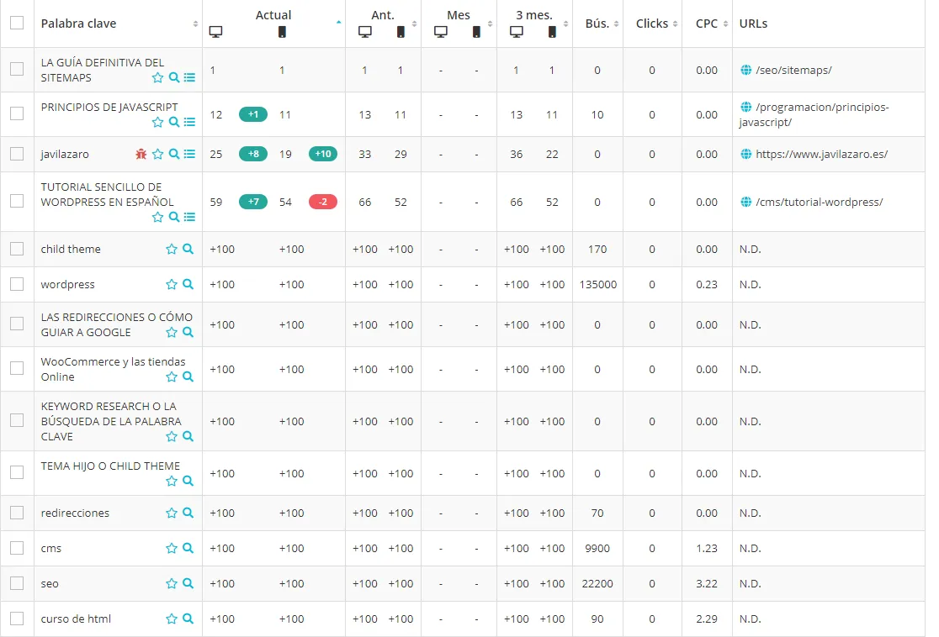Click the list icon on TUTORIAL SENCILLO DE WORDPRESS

point(191,216)
